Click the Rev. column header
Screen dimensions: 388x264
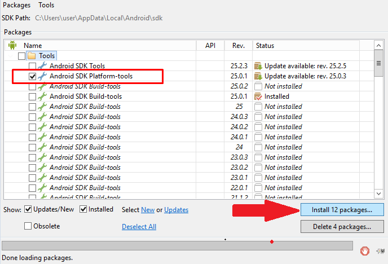click(239, 46)
